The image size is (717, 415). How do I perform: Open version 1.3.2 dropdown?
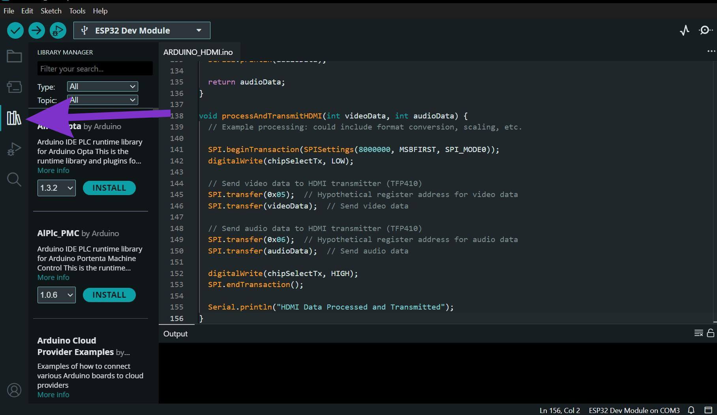coord(56,188)
